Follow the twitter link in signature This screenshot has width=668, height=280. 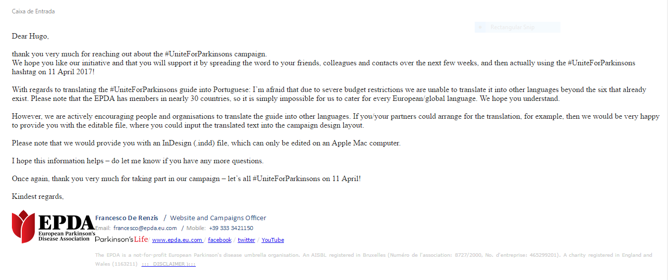(246, 240)
